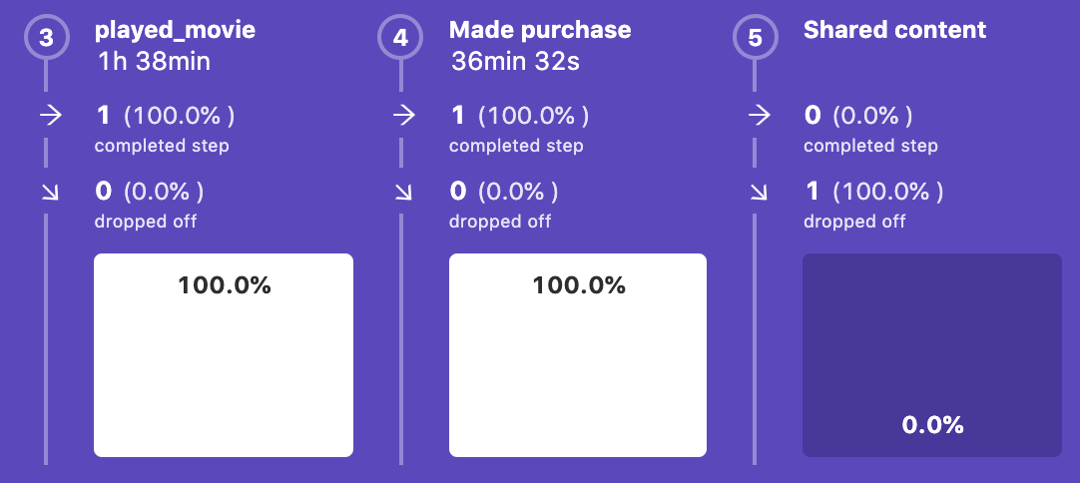Screen dimensions: 1080x483
Task: View the 1 user dropped off Shared content
Action: point(812,191)
